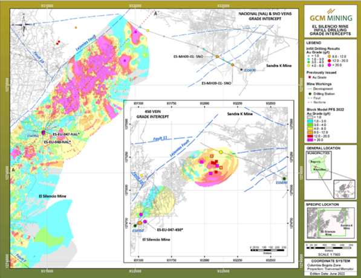Click the orange circle near ES4950 in inset
Screen dimensions: 361x278
click(140, 223)
